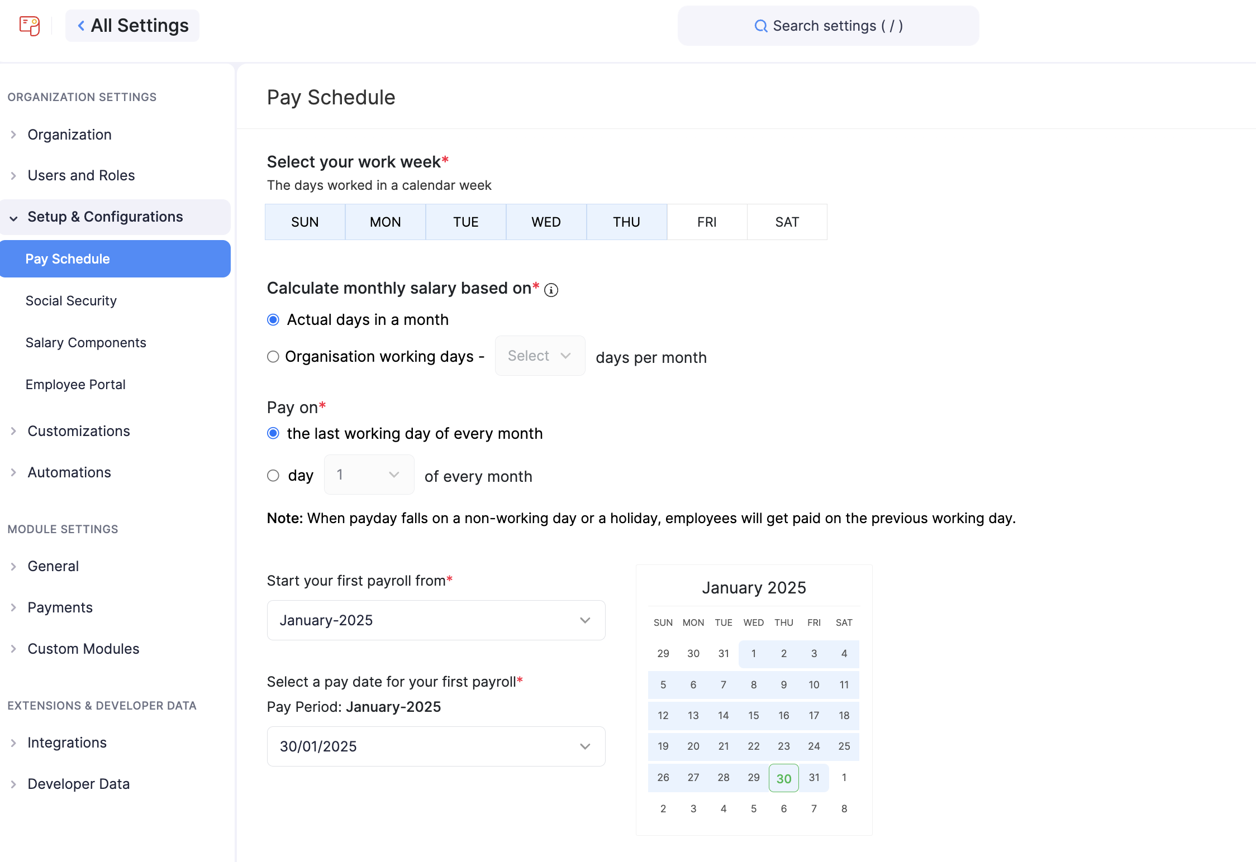This screenshot has width=1256, height=862.
Task: Open the info tooltip beside salary calculation heading
Action: (x=551, y=290)
